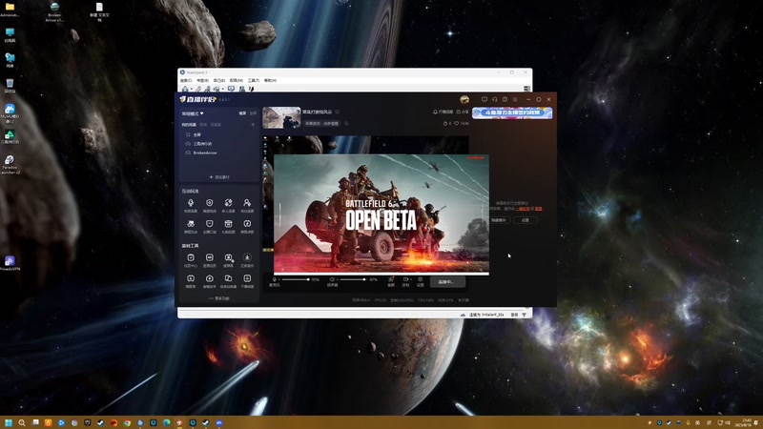Select the first scene tab in scene list
The image size is (763, 429).
point(189,125)
